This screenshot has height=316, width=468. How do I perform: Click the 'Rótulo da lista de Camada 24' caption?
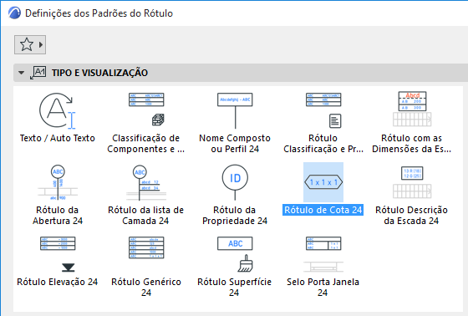(146, 216)
